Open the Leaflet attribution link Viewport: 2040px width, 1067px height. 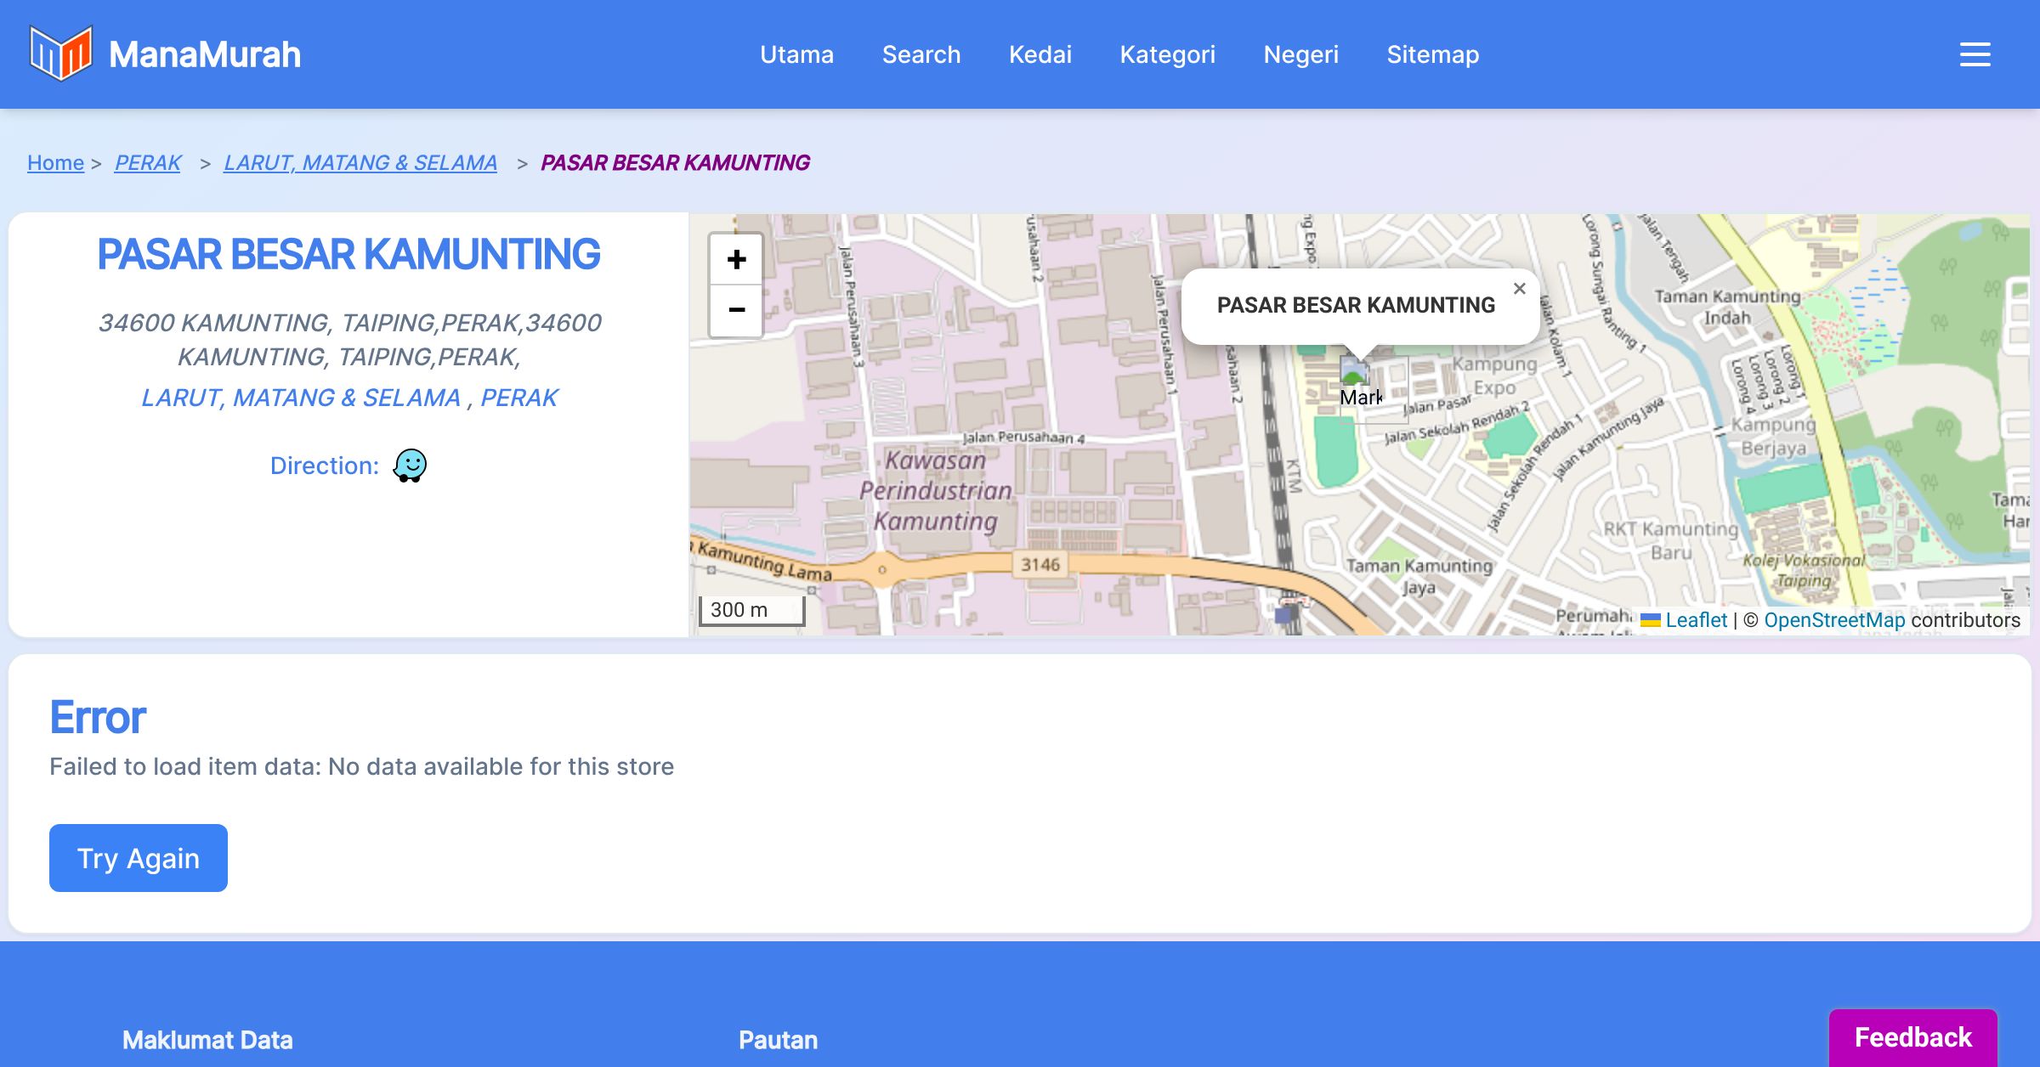point(1696,620)
